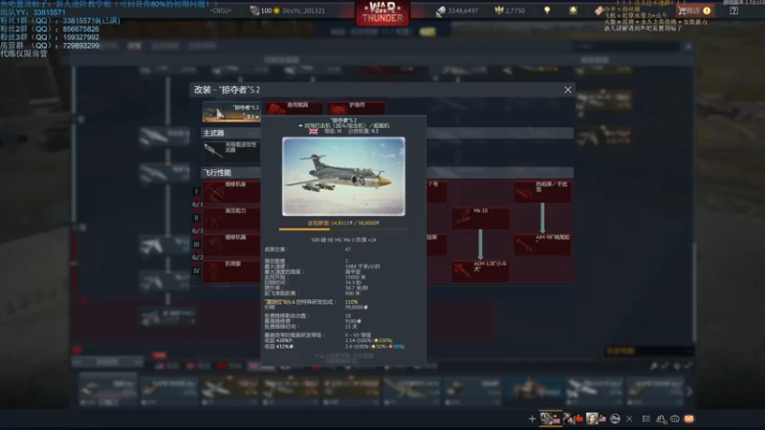Click the first squad member avatar
Image resolution: width=765 pixels, height=430 pixels.
[x=550, y=419]
